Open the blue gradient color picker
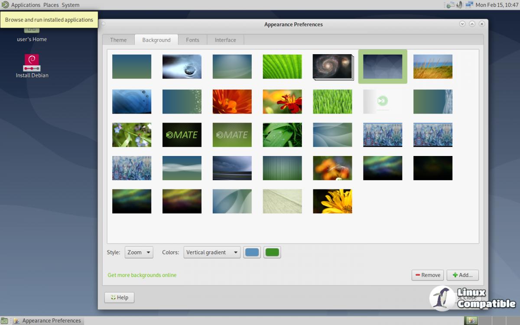 (x=252, y=252)
